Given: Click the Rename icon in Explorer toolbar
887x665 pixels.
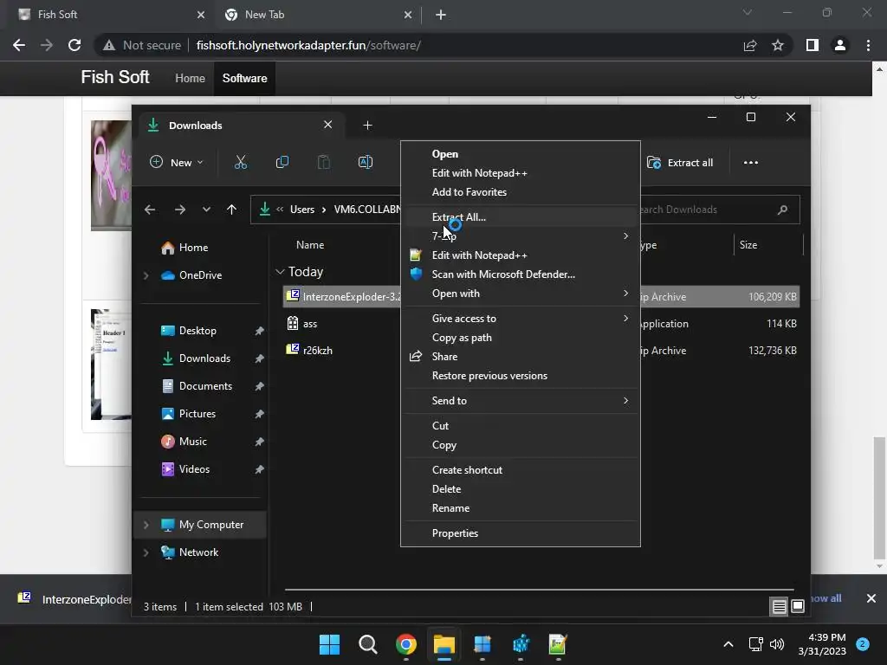Looking at the screenshot, I should (x=366, y=162).
